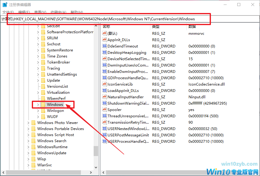Click the IconCodecService.dll data cell
Viewport: 260px width, 176px height.
[x=207, y=84]
